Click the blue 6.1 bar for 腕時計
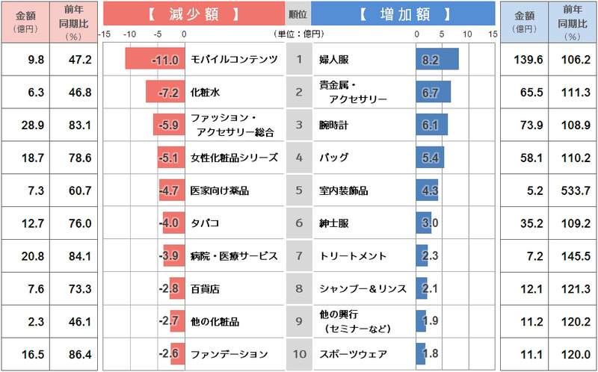 tap(432, 125)
